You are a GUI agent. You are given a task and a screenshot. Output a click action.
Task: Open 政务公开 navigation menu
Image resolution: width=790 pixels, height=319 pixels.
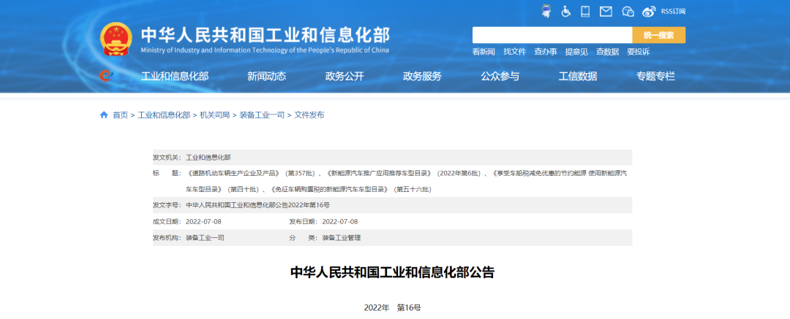[345, 77]
